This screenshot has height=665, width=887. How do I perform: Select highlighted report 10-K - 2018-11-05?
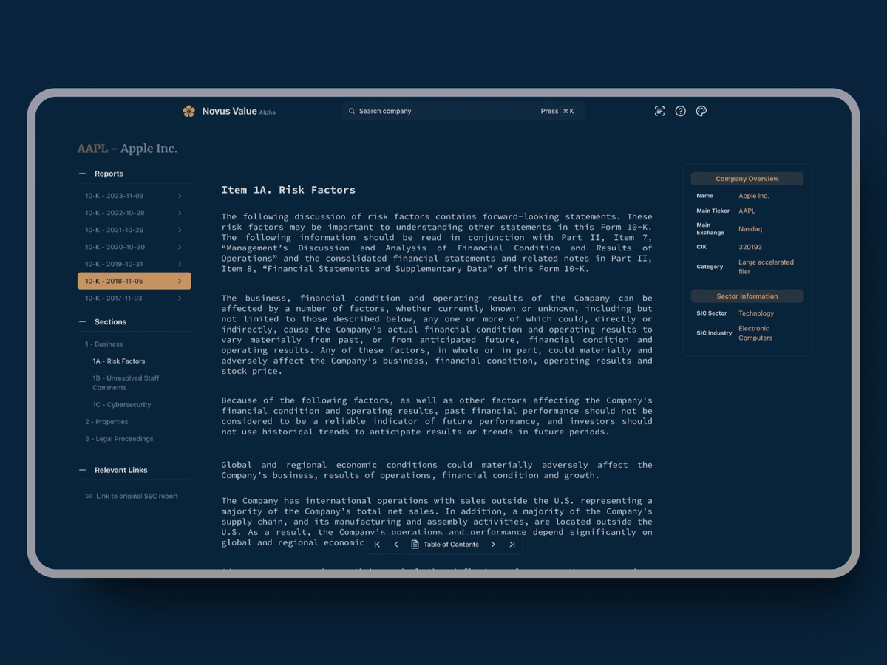(x=134, y=281)
